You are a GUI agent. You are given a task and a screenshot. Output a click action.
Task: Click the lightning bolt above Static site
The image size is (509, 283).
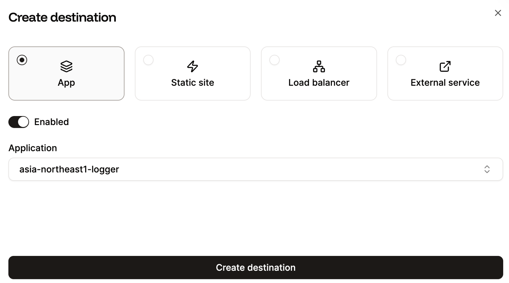[193, 66]
